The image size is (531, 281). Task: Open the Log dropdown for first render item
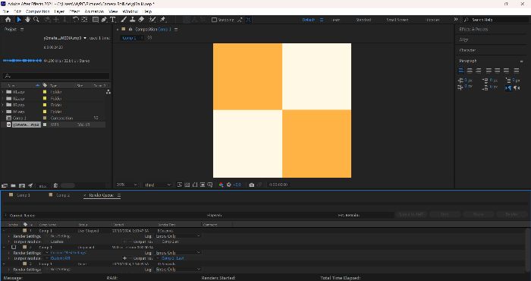[178, 236]
